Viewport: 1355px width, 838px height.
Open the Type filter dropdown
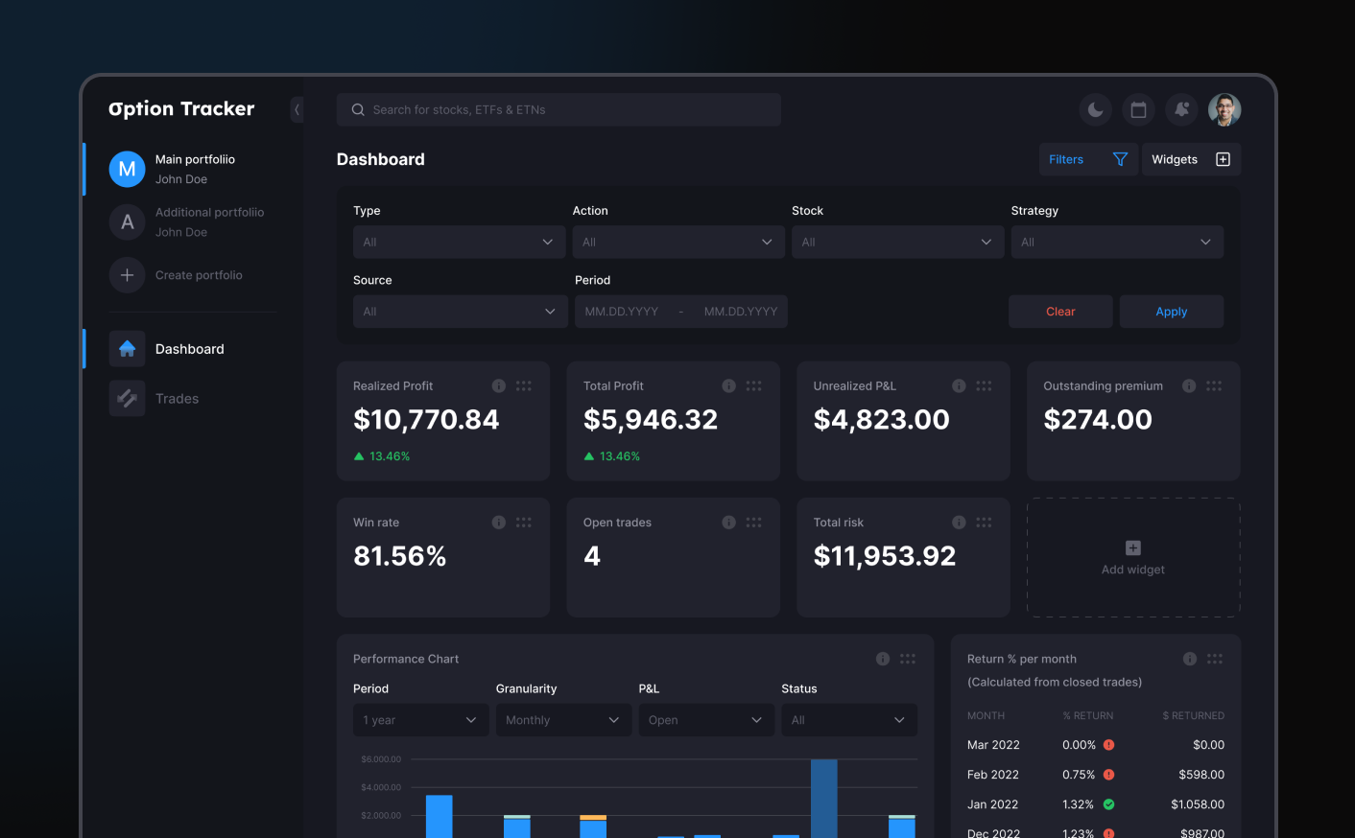coord(459,242)
